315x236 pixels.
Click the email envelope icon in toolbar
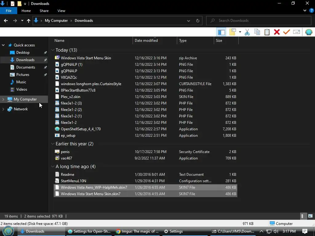pyautogui.click(x=297, y=32)
